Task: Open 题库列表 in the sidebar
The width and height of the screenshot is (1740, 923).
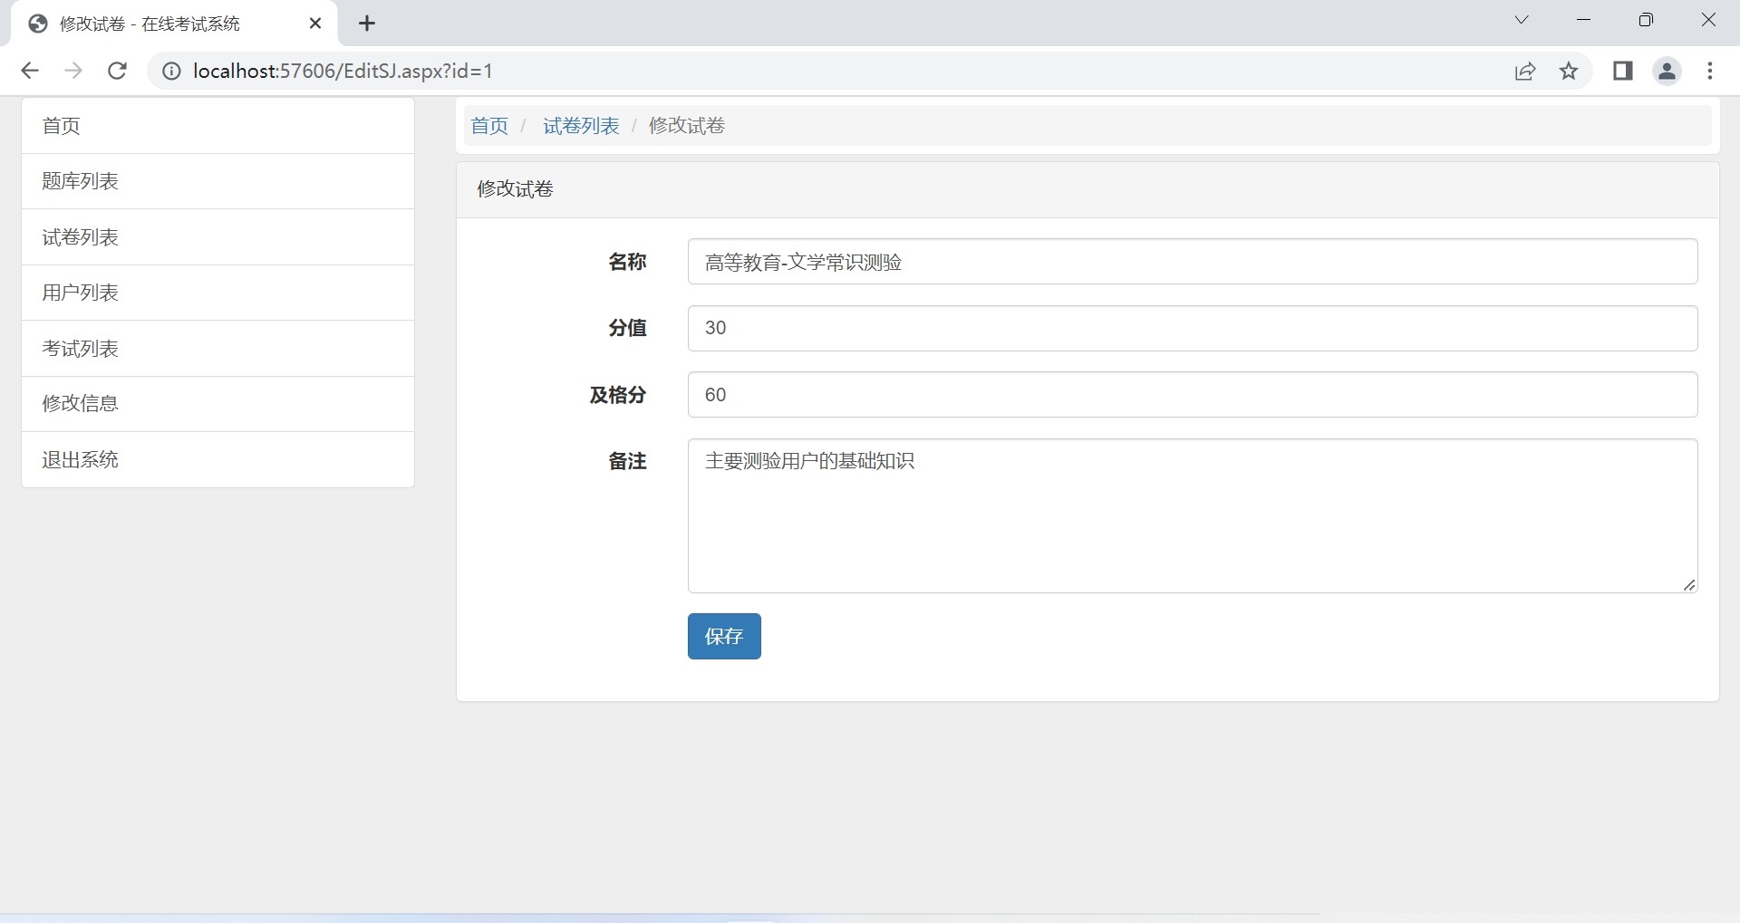Action: (81, 181)
